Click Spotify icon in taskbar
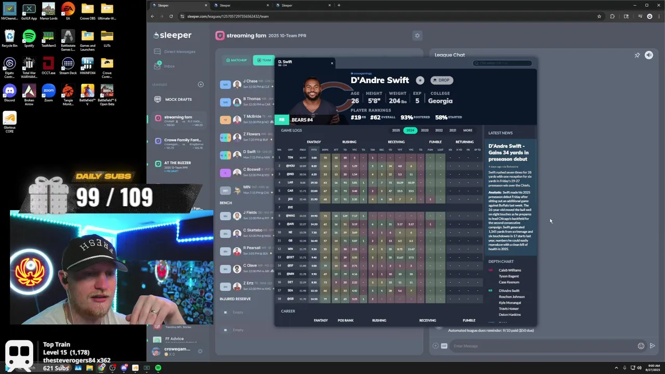665x374 pixels. [158, 368]
